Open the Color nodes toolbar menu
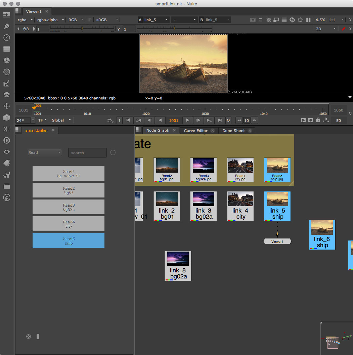 click(6, 60)
